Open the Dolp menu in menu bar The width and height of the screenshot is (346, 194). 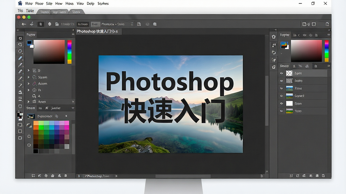[x=91, y=3]
